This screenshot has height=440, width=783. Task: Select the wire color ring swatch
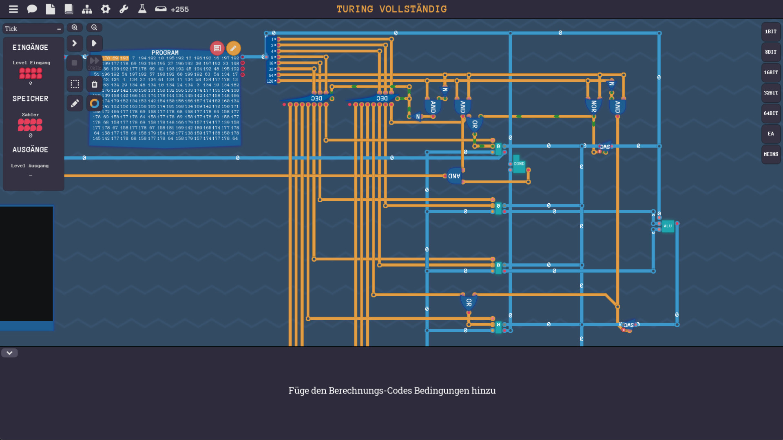(94, 103)
